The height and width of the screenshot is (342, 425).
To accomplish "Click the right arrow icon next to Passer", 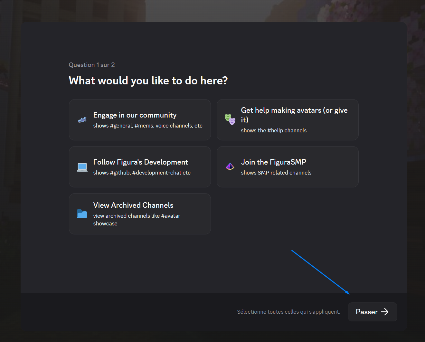I will pyautogui.click(x=385, y=312).
